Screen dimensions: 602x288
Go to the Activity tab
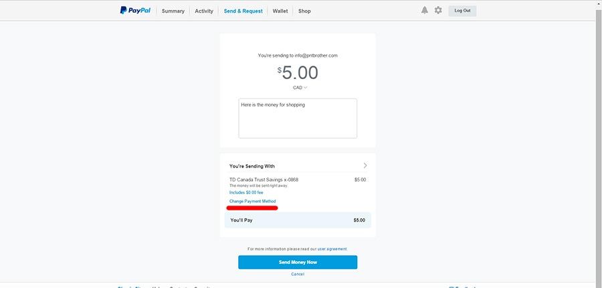pyautogui.click(x=204, y=11)
